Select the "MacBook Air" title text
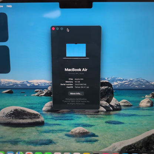Viewport: 154px width, 154px height. (76, 70)
